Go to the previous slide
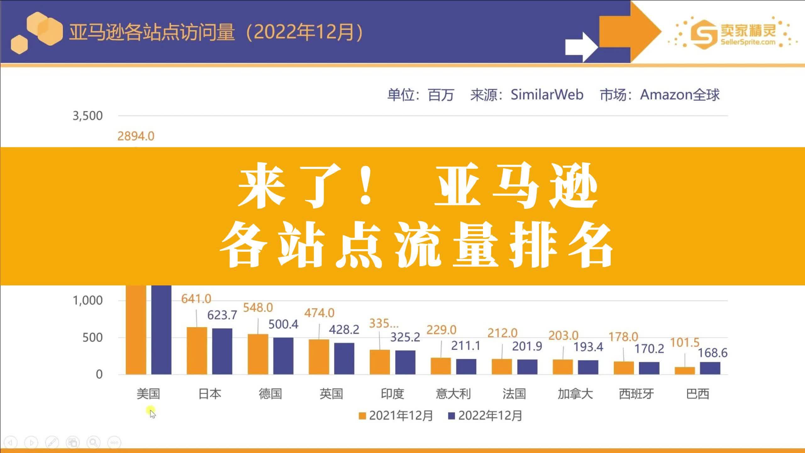The width and height of the screenshot is (805, 453). (x=10, y=443)
